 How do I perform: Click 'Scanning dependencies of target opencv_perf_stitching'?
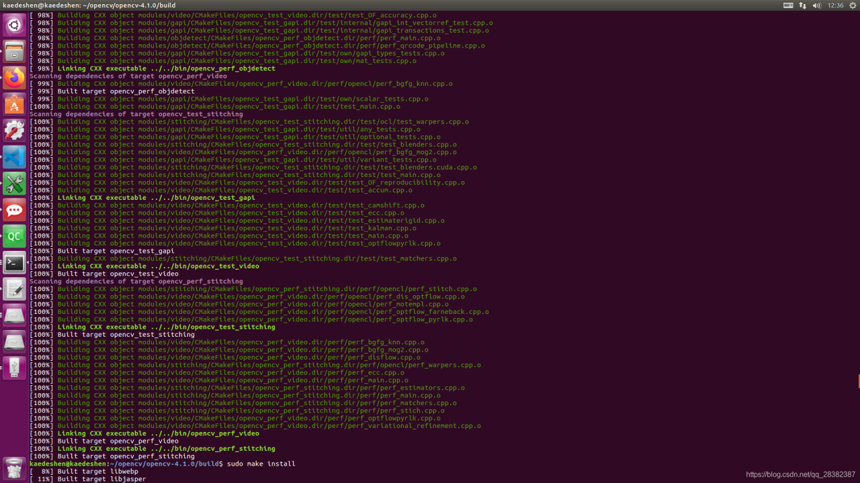click(136, 282)
